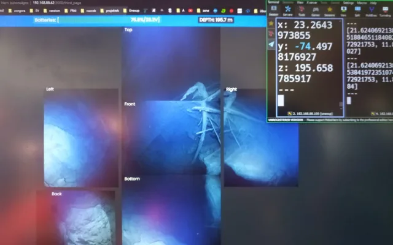The height and width of the screenshot is (245, 393).
Task: Open the Unexup bookmark folder
Action: (131, 11)
